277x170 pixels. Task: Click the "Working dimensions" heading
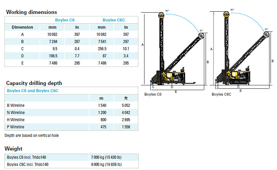32,12
